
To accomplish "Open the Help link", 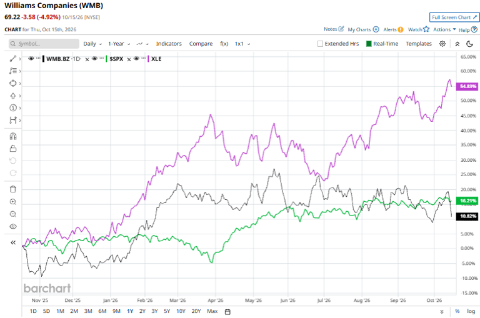I will (467, 30).
